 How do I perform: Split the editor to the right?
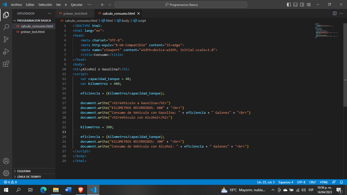click(335, 13)
